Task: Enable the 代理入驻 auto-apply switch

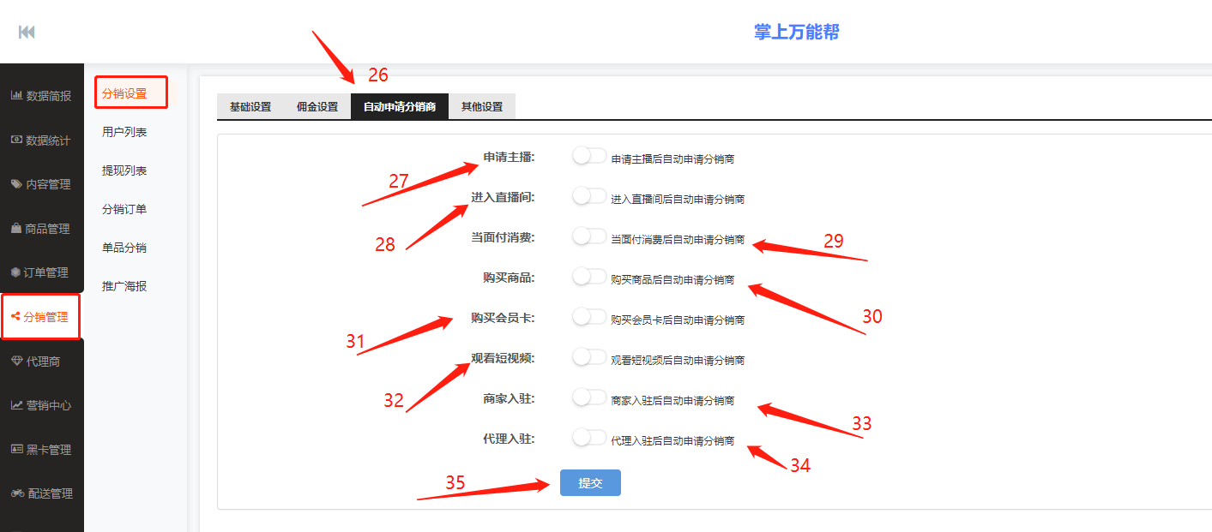Action: tap(589, 438)
